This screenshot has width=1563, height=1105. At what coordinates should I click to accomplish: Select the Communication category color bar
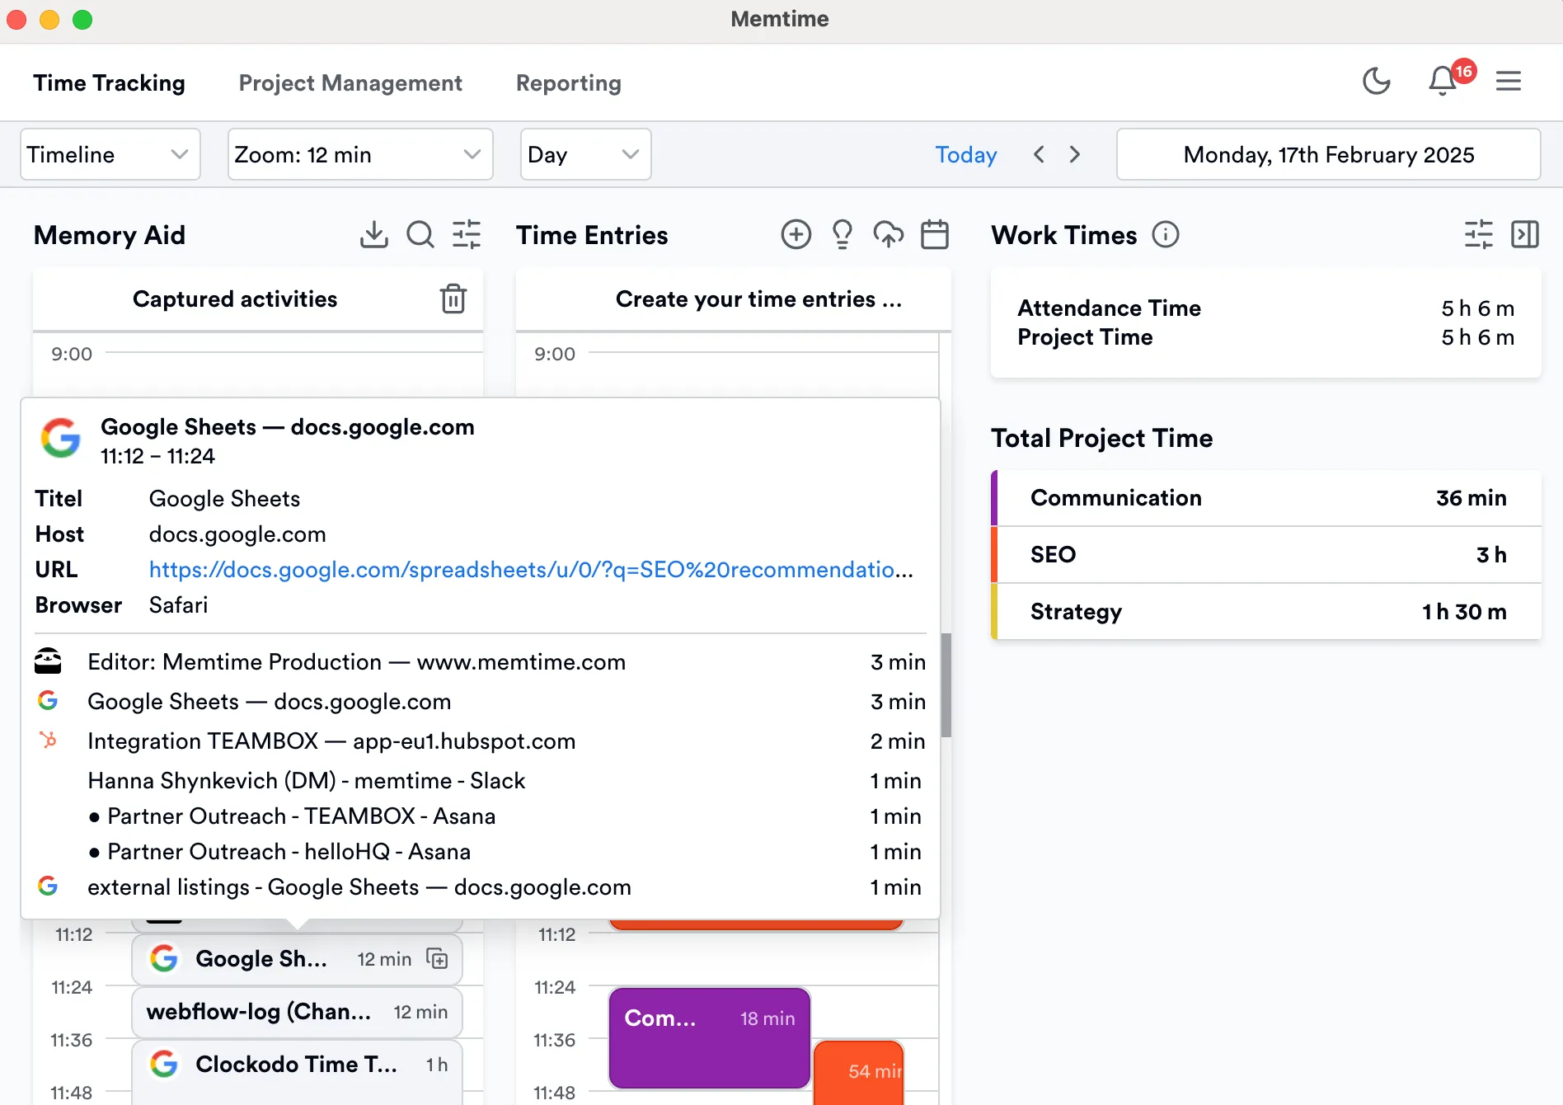(996, 497)
